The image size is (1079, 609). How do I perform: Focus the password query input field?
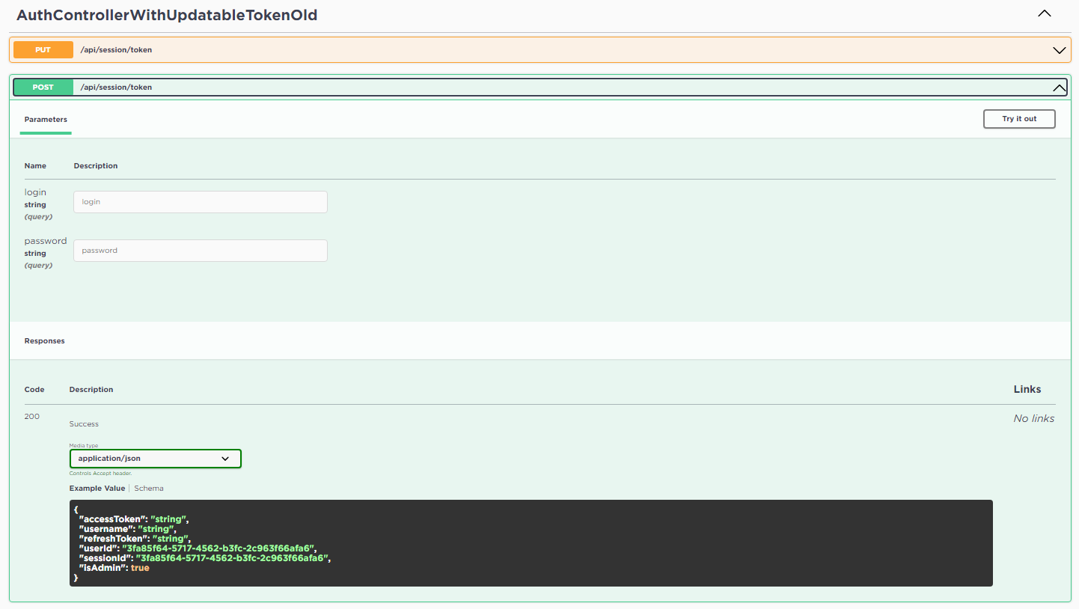click(x=200, y=251)
